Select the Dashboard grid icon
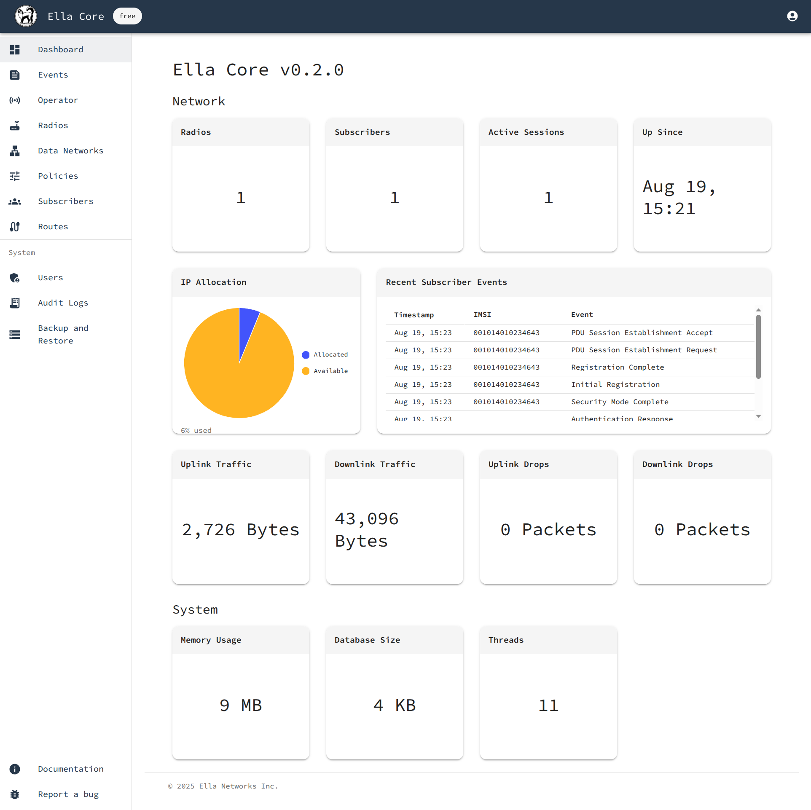Viewport: 811px width, 810px height. [x=15, y=50]
